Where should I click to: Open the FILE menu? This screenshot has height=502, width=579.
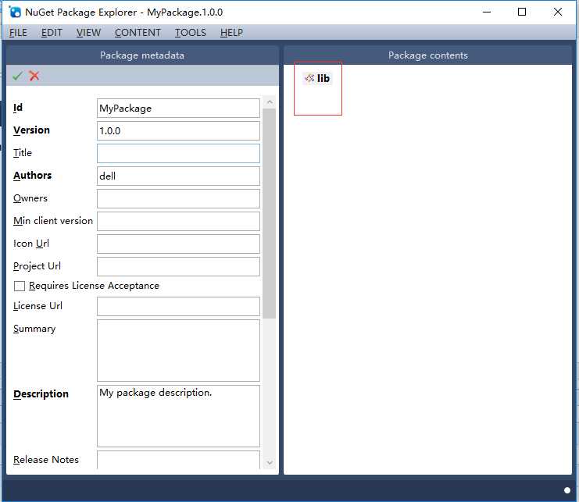click(18, 33)
